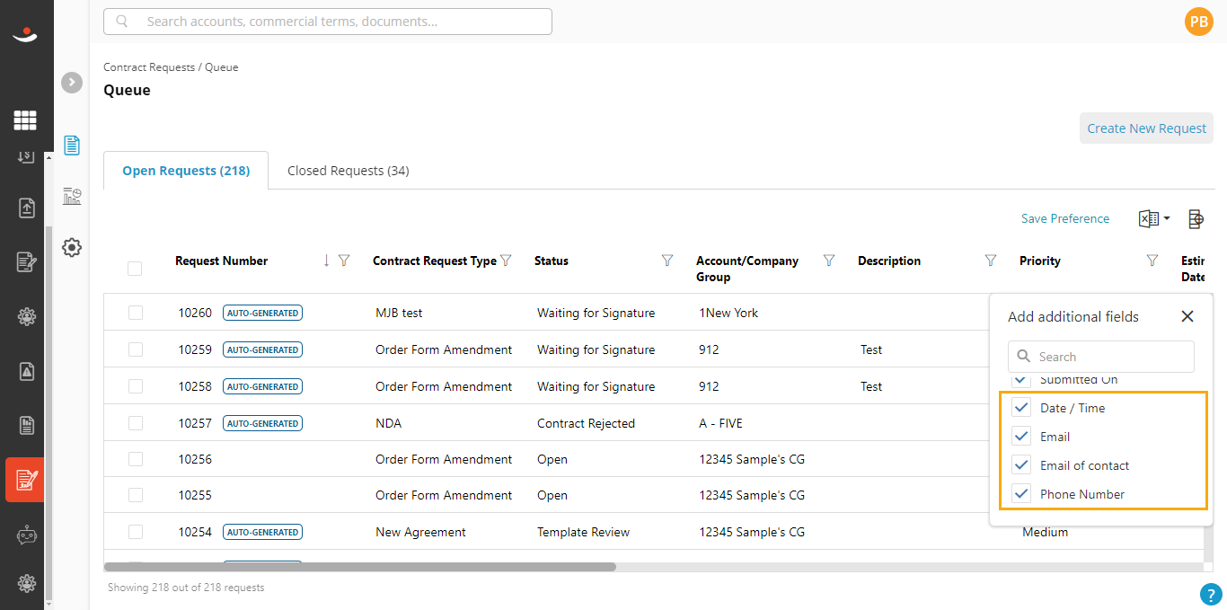This screenshot has width=1227, height=610.
Task: Filter by Description column
Action: [990, 261]
